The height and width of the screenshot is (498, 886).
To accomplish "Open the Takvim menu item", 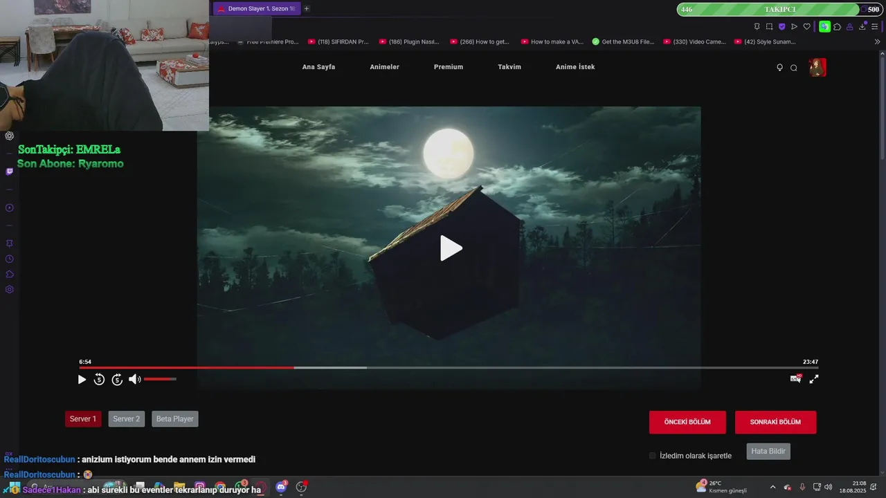I will (x=509, y=67).
